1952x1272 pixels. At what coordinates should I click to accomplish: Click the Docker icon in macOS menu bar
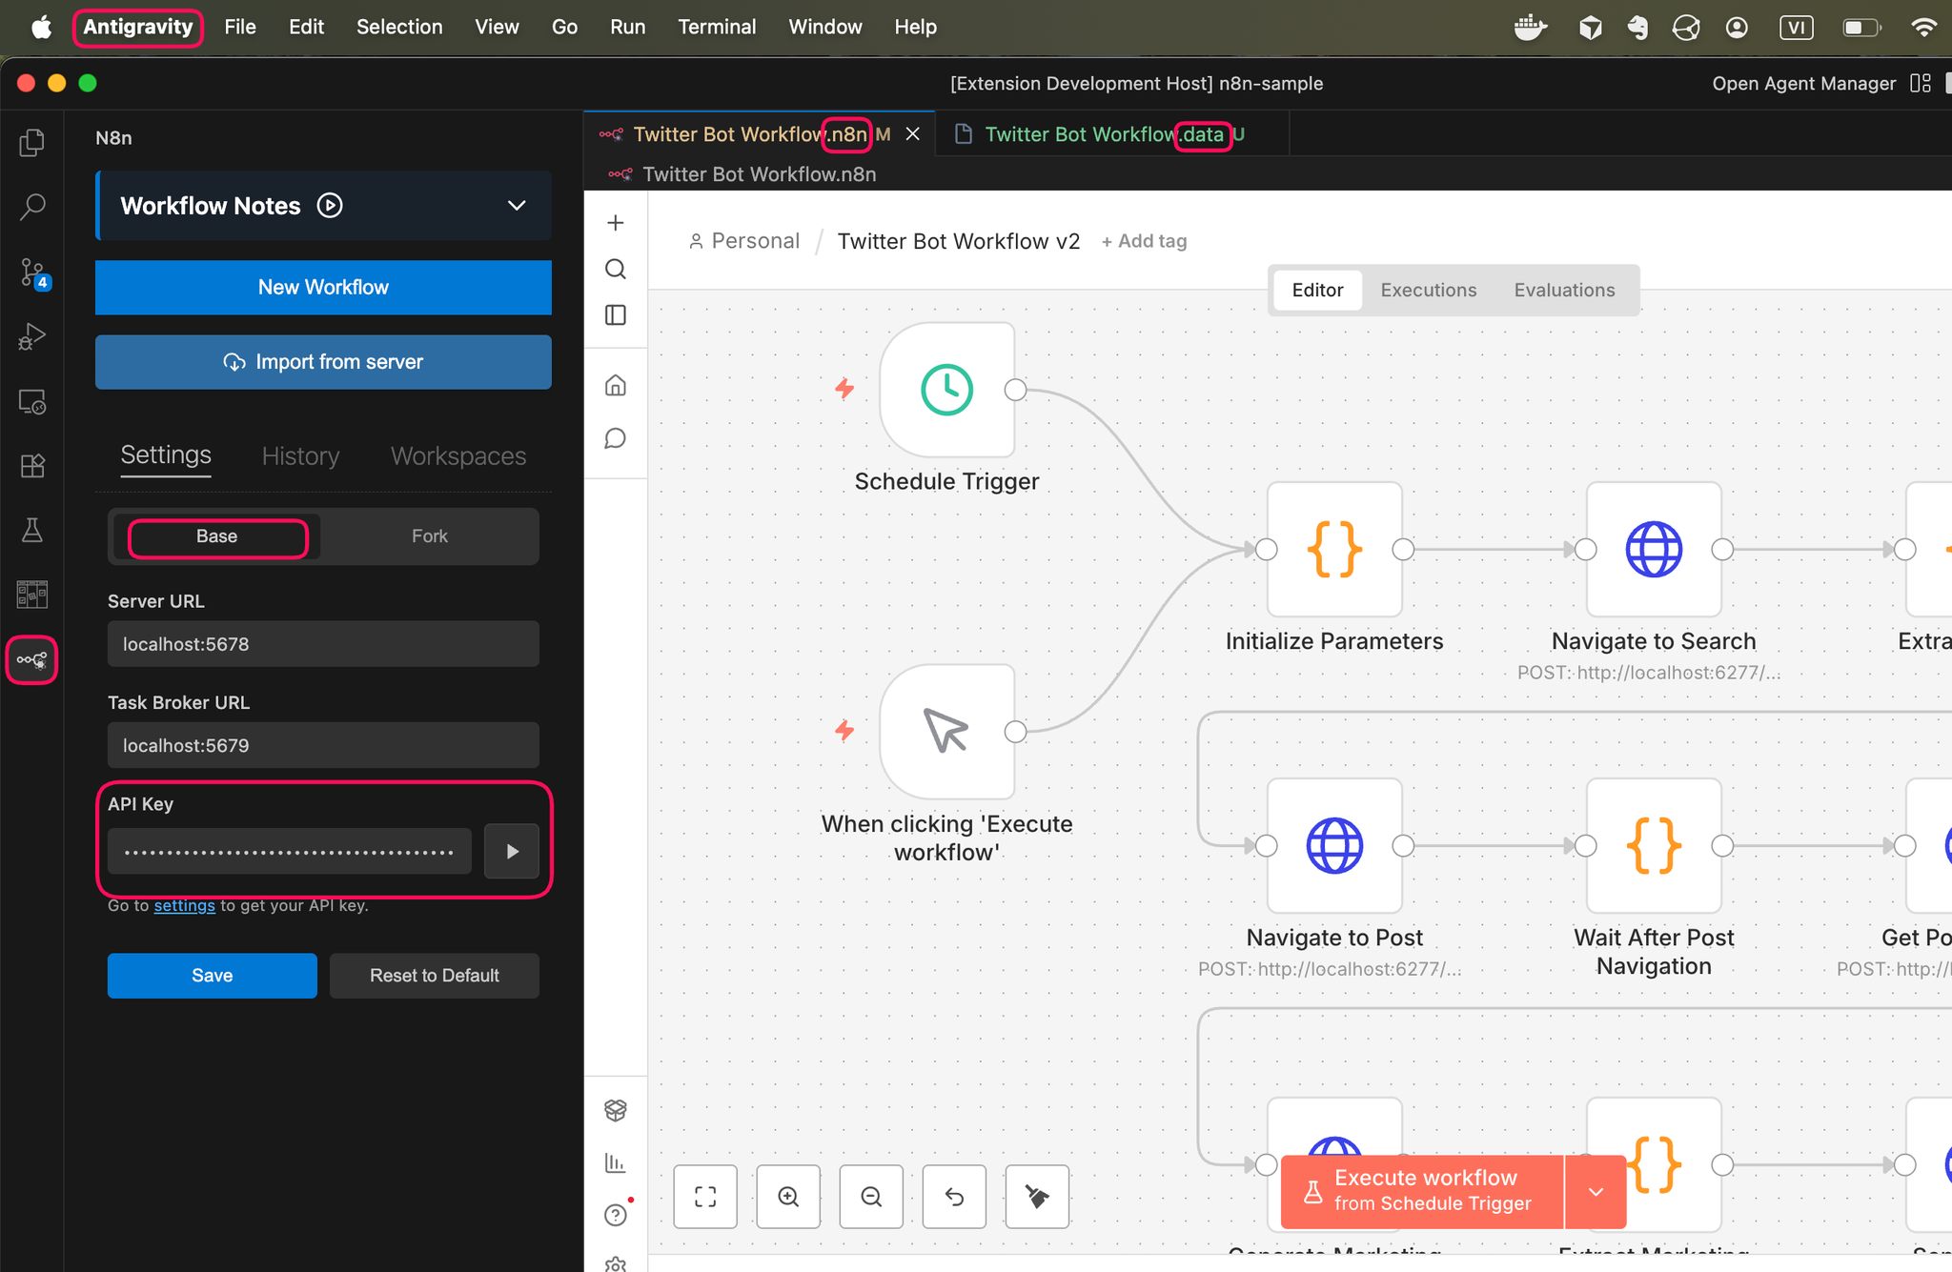pos(1531,28)
